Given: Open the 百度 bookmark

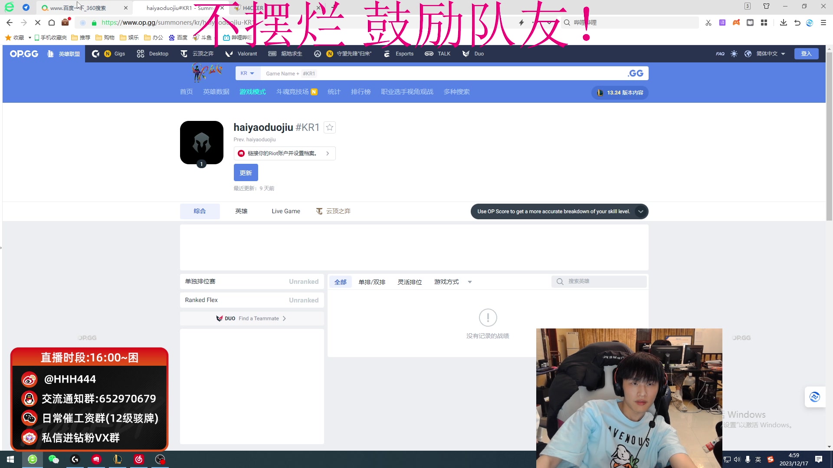Looking at the screenshot, I should [x=178, y=38].
